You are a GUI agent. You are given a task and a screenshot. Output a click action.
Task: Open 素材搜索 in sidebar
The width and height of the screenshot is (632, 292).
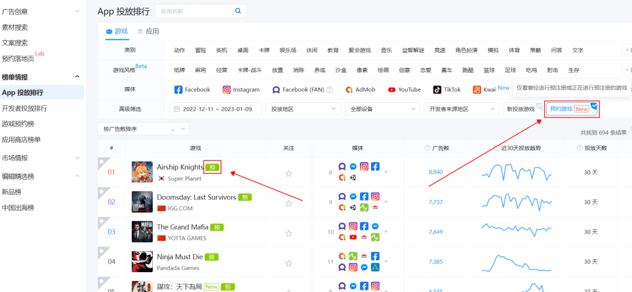tap(15, 28)
